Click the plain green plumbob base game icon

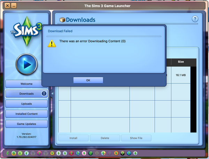pyautogui.click(x=7, y=153)
